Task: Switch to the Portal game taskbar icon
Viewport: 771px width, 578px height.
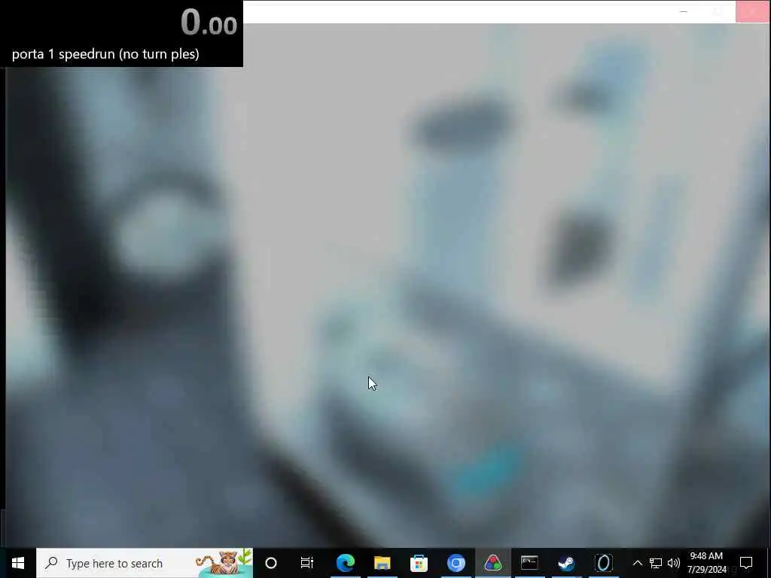Action: 603,563
